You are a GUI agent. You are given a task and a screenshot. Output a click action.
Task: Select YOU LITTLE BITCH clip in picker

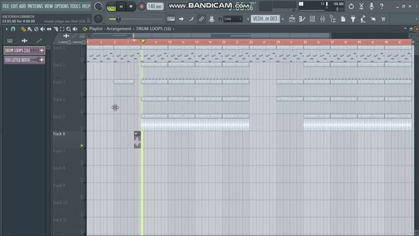pyautogui.click(x=24, y=60)
